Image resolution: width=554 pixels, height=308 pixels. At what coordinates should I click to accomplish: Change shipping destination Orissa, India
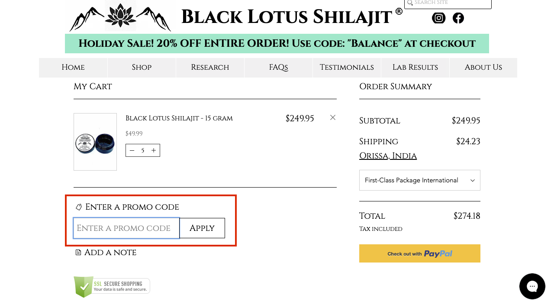[x=388, y=156]
